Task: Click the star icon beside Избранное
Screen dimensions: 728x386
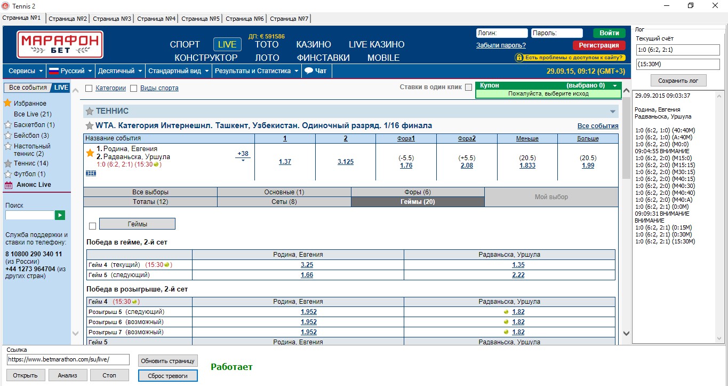Action: 8,103
